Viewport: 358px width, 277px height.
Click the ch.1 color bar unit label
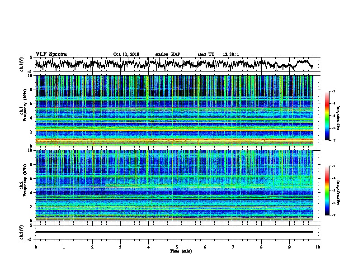[x=338, y=118]
